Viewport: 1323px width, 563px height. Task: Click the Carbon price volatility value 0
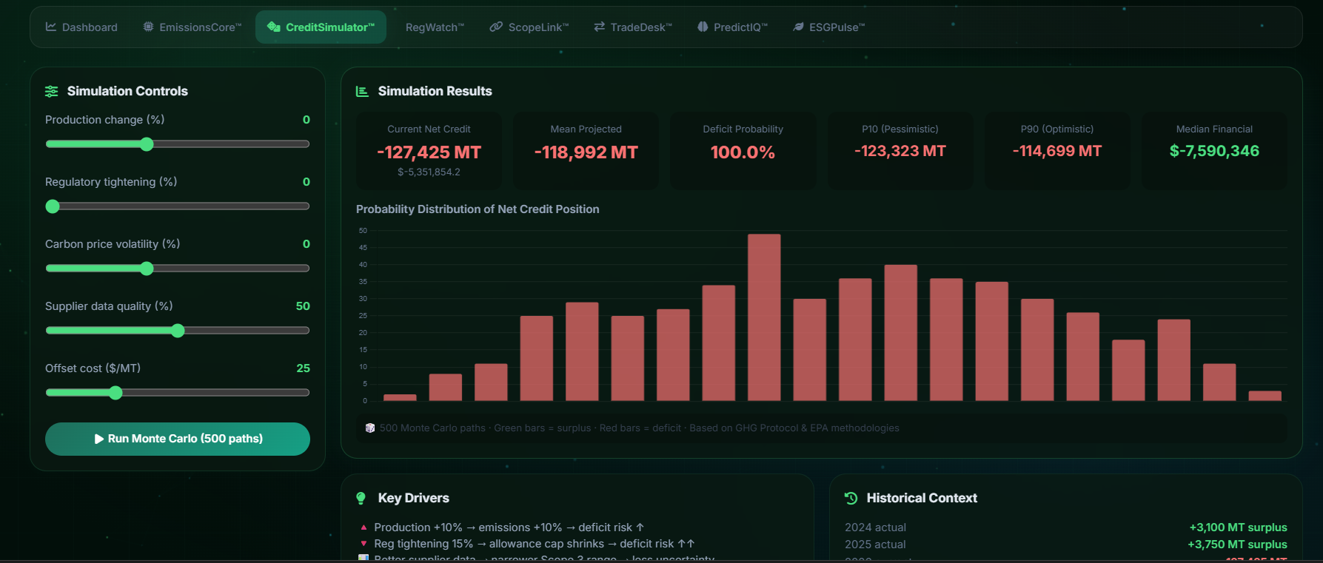tap(307, 244)
